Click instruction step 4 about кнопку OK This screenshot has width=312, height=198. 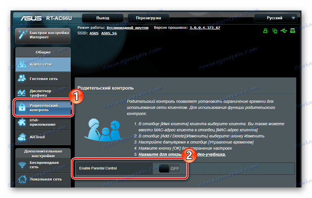click(x=185, y=148)
